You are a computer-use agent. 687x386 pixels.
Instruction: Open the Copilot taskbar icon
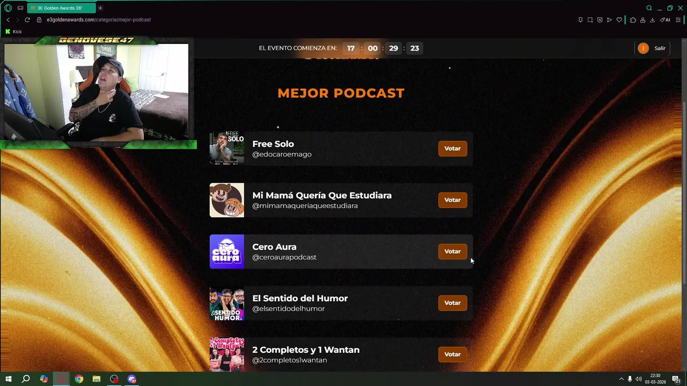[x=44, y=379]
